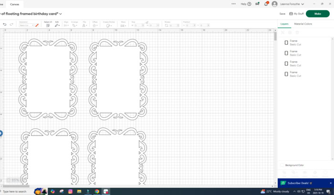Click the Duplicate icon in Layers panel
The width and height of the screenshot is (334, 195).
tap(290, 32)
